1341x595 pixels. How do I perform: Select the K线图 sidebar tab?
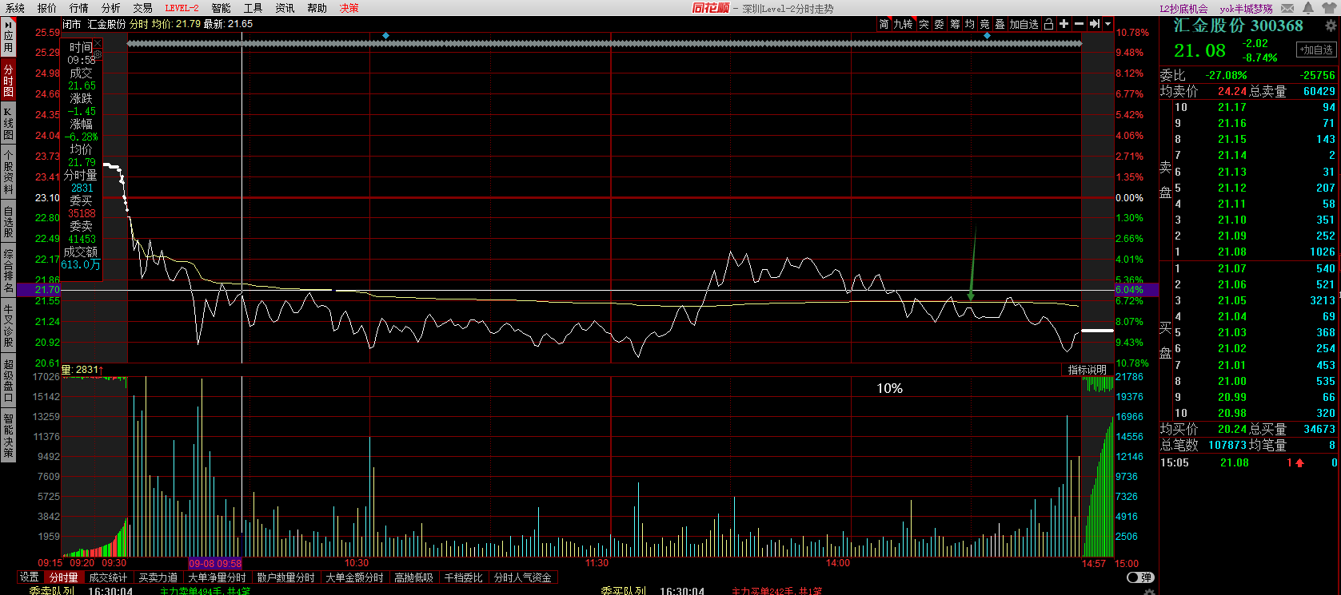click(x=8, y=123)
